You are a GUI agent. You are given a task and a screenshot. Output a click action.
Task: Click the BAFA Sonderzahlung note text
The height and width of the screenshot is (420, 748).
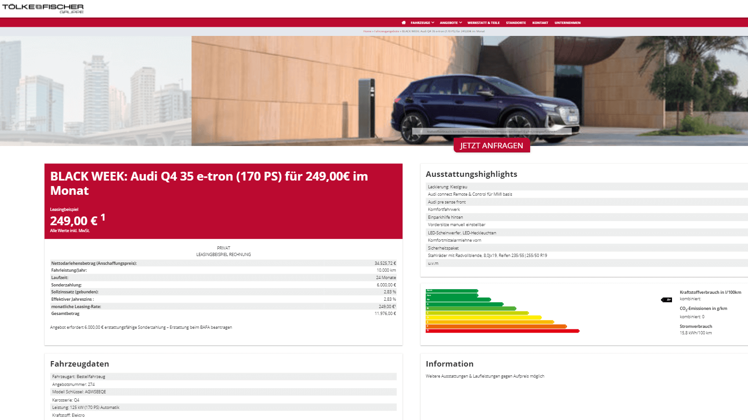[141, 327]
